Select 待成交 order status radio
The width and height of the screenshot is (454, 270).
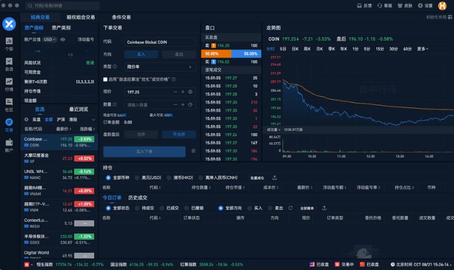[137, 208]
